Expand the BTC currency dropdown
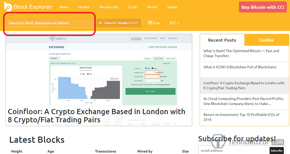The height and width of the screenshot is (154, 290). pyautogui.click(x=174, y=23)
